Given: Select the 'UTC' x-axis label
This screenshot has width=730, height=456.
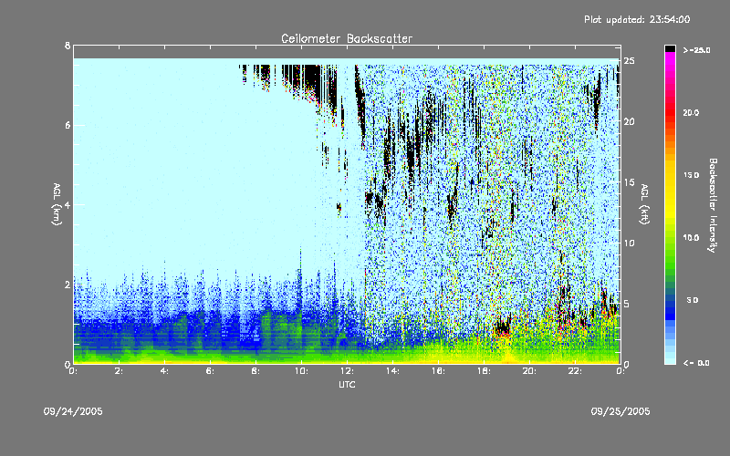Looking at the screenshot, I should (x=347, y=384).
